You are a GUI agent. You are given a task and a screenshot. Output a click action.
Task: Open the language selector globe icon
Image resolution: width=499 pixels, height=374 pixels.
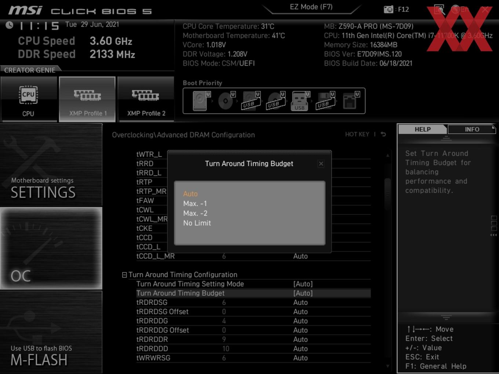click(x=456, y=9)
